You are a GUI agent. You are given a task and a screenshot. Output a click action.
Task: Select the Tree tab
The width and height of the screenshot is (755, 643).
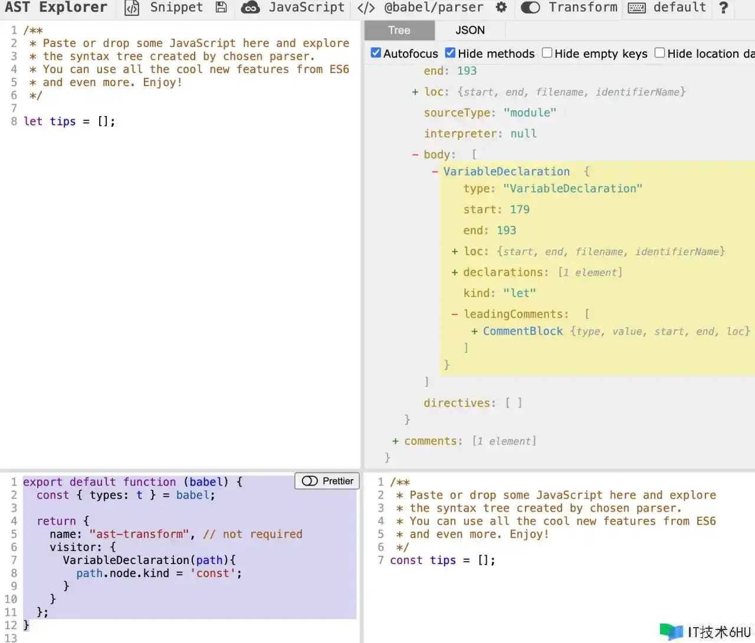pyautogui.click(x=399, y=30)
